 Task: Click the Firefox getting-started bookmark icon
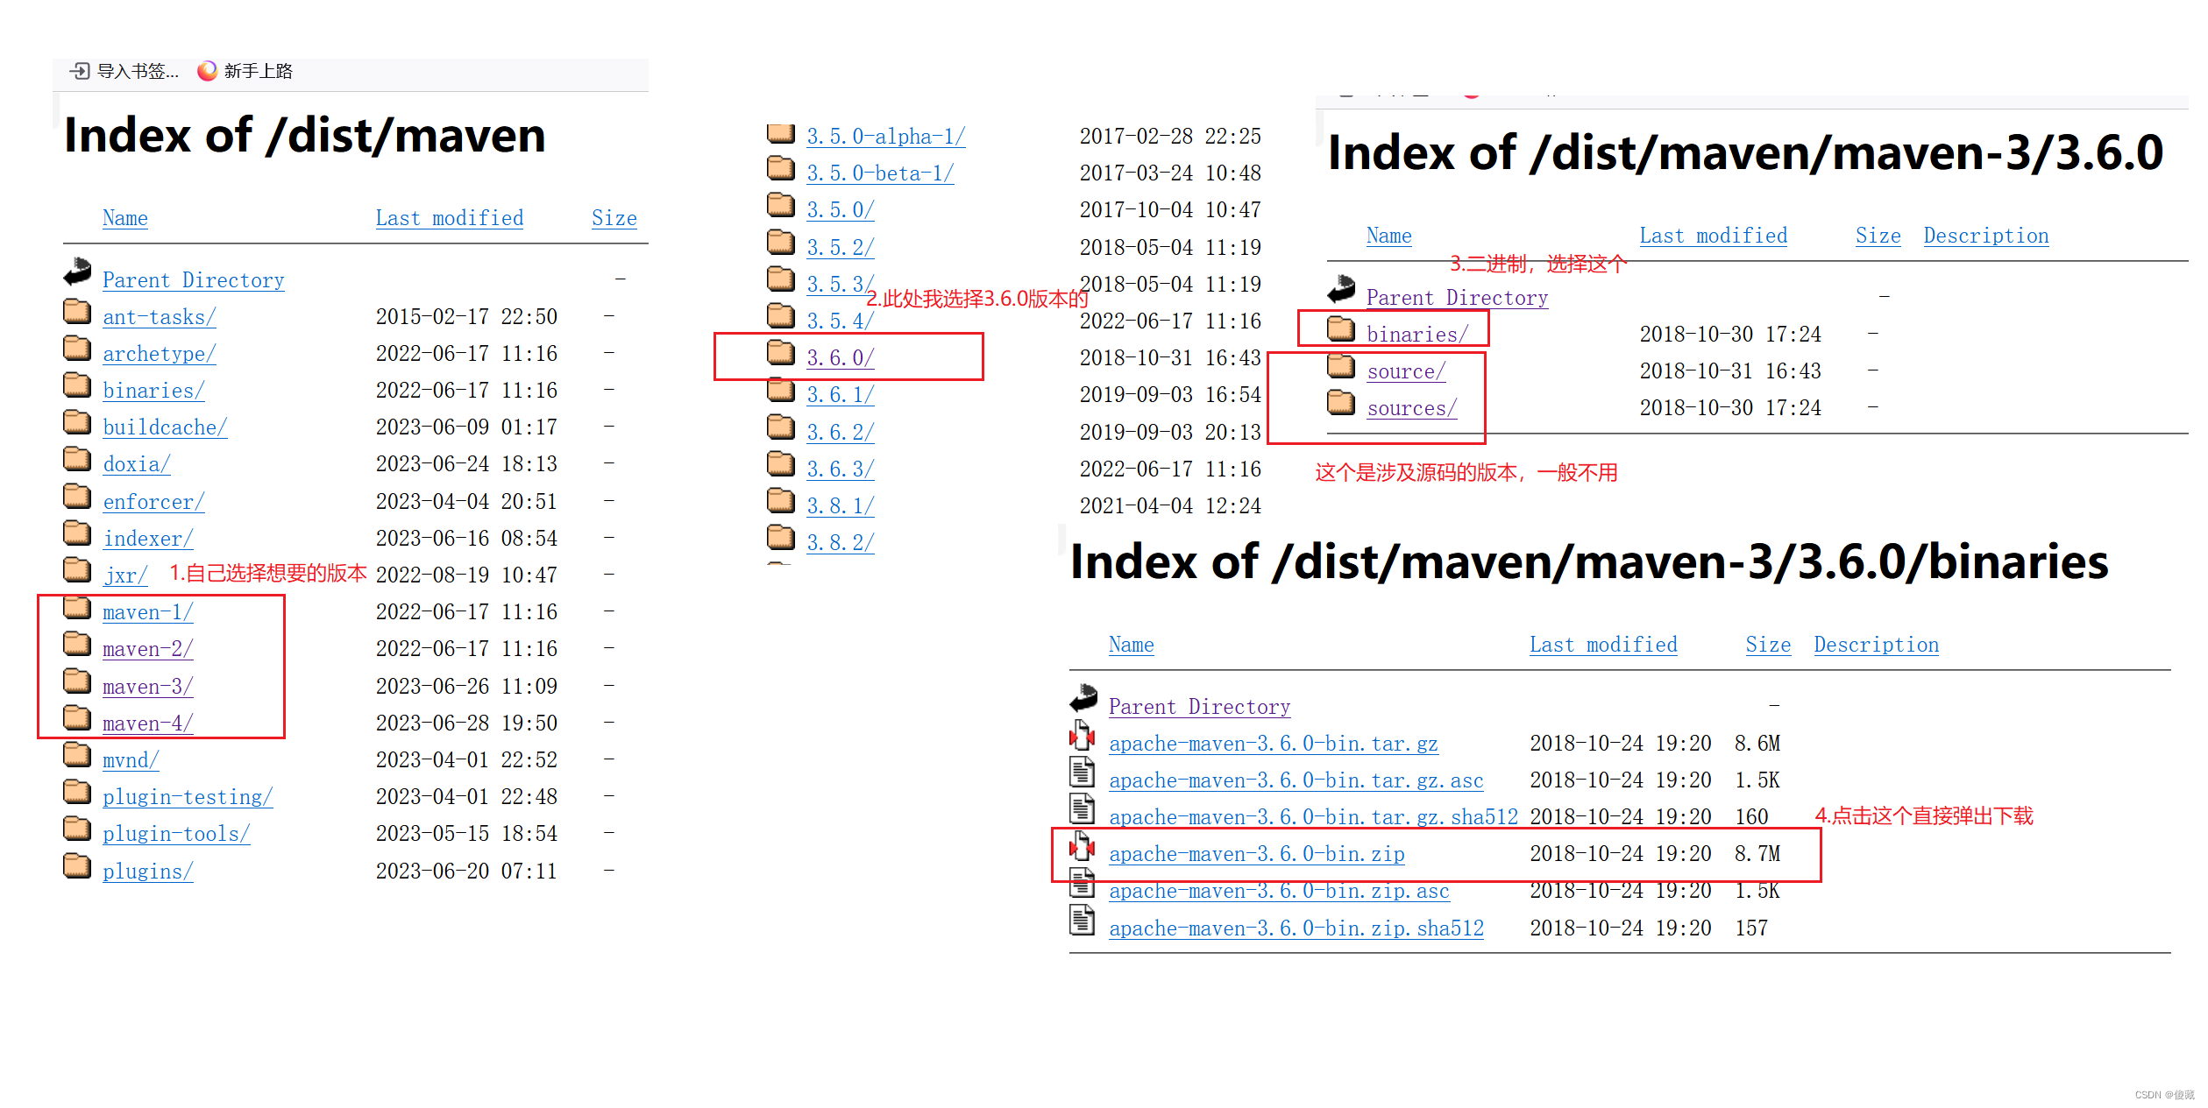coord(207,71)
